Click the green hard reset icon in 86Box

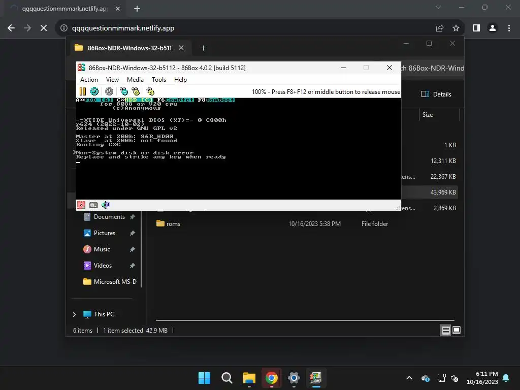[x=94, y=91]
